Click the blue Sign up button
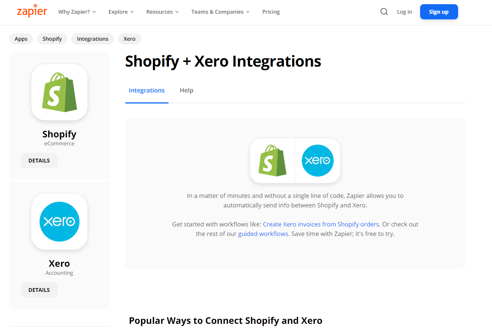Viewport: 492px width, 336px height. pos(439,12)
